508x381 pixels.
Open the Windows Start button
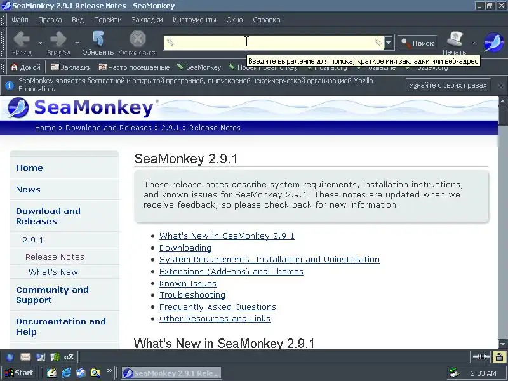(19, 373)
